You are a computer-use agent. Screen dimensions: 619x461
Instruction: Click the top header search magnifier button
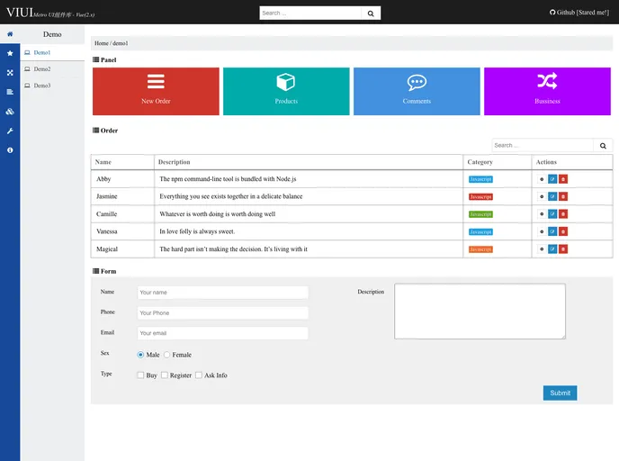(x=371, y=13)
